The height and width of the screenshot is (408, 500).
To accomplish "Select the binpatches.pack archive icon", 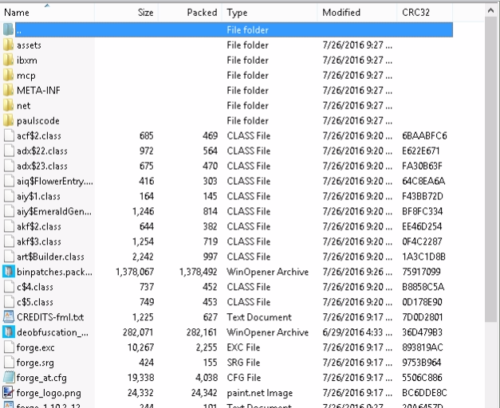I will (x=8, y=273).
